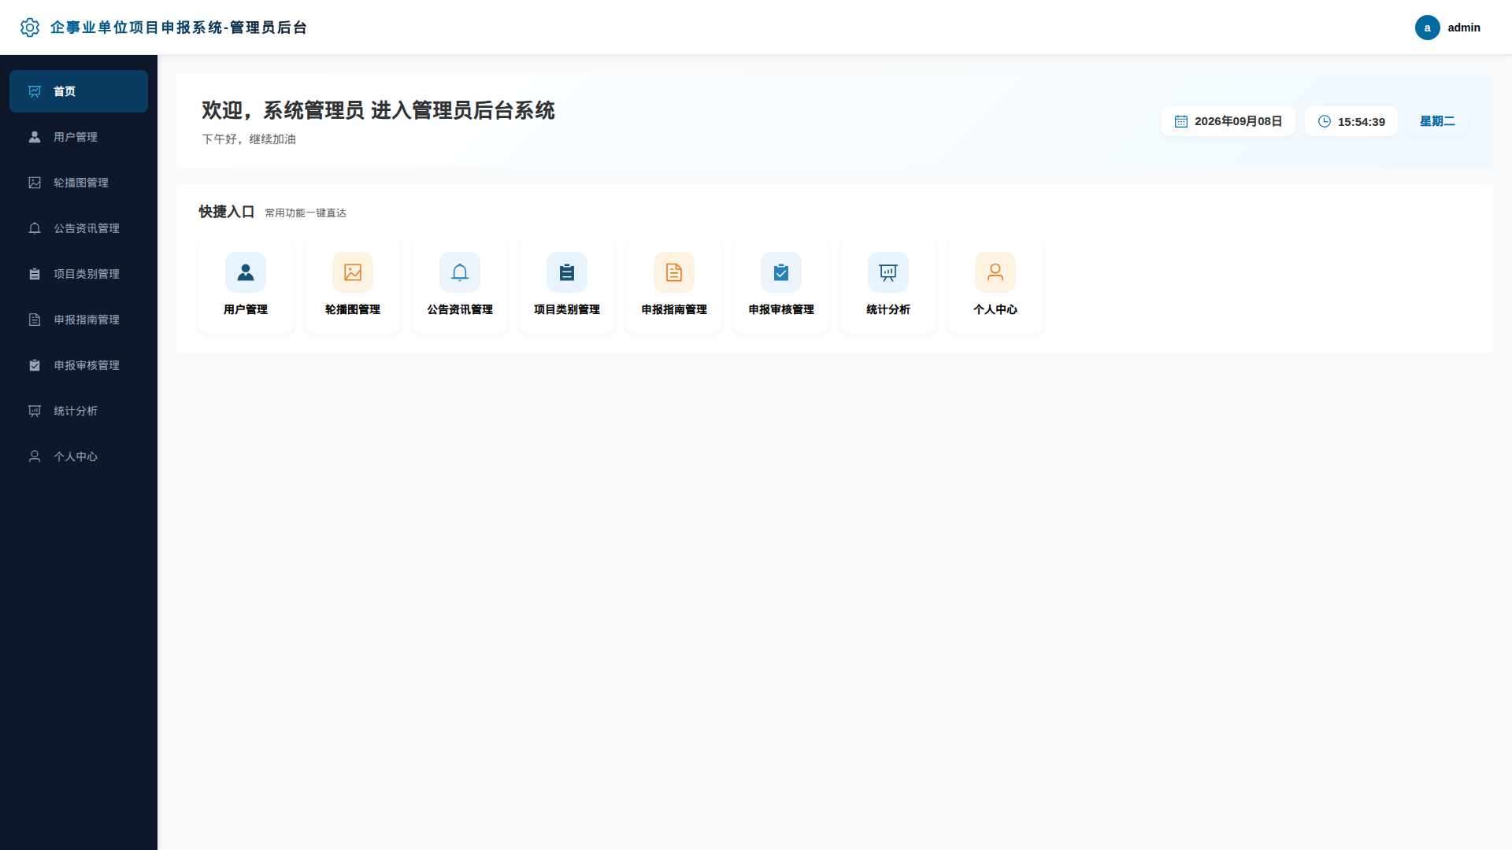This screenshot has width=1512, height=850.
Task: Click the system title 企事业单位项目申报系统-管理员后台
Action: (179, 28)
